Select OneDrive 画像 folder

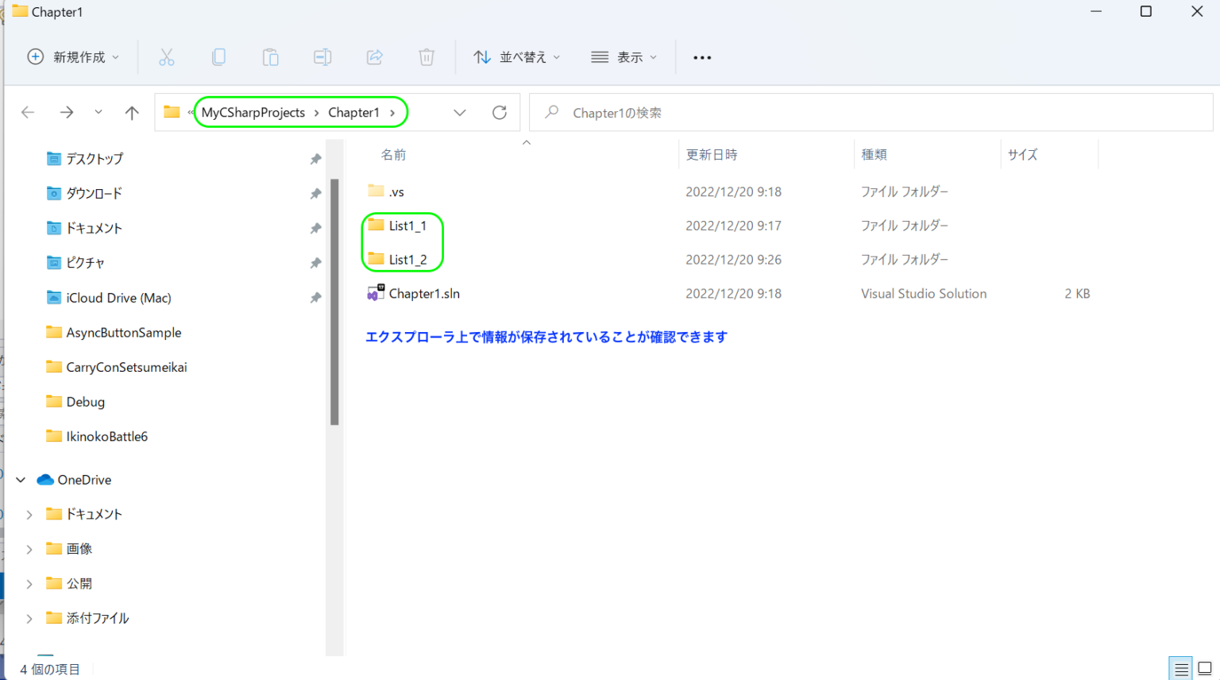tap(79, 549)
